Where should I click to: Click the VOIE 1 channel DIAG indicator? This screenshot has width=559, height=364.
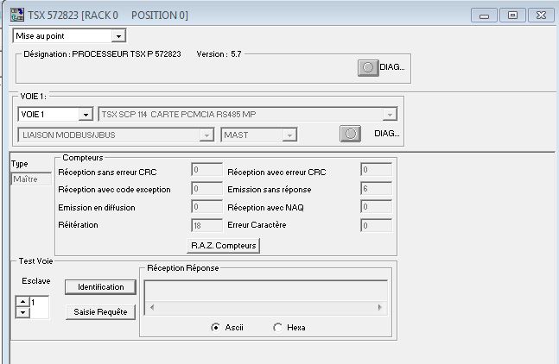pyautogui.click(x=350, y=134)
